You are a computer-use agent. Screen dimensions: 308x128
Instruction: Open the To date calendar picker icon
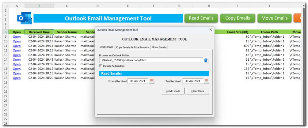pos(206,81)
